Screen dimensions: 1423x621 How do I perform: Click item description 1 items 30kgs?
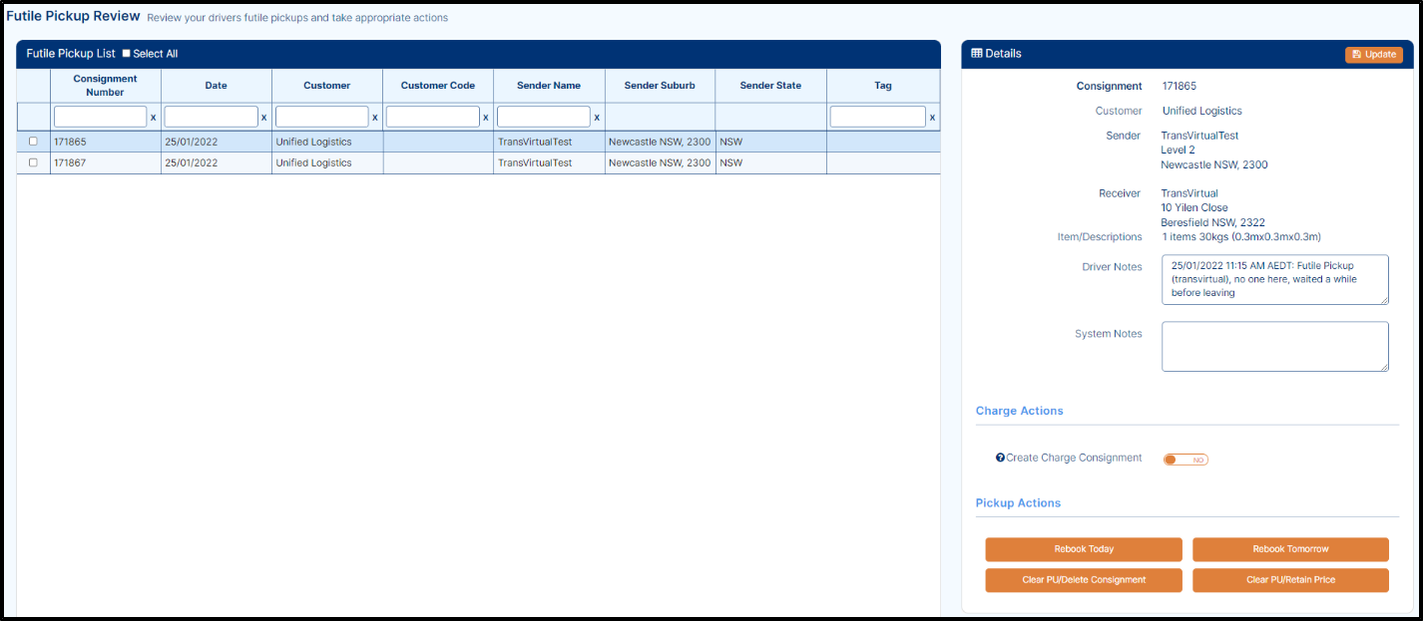pyautogui.click(x=1241, y=237)
